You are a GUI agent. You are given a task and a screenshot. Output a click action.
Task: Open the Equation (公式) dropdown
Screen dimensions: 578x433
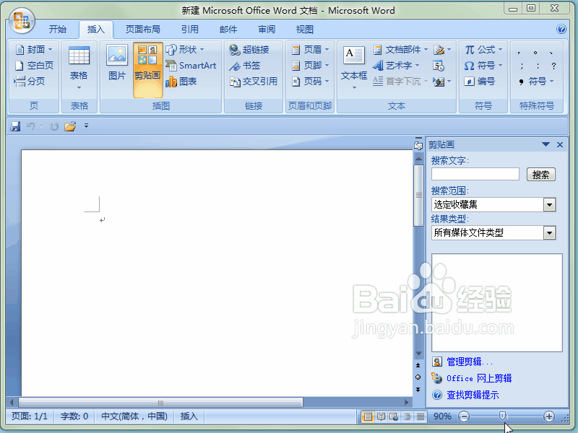[x=483, y=49]
